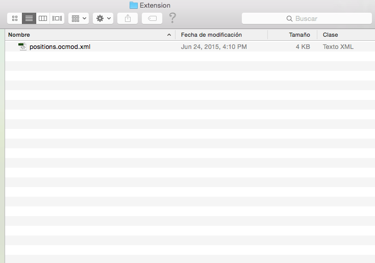This screenshot has height=263, width=375.
Task: Select the positions.ocmod.xml file
Action: click(x=190, y=46)
